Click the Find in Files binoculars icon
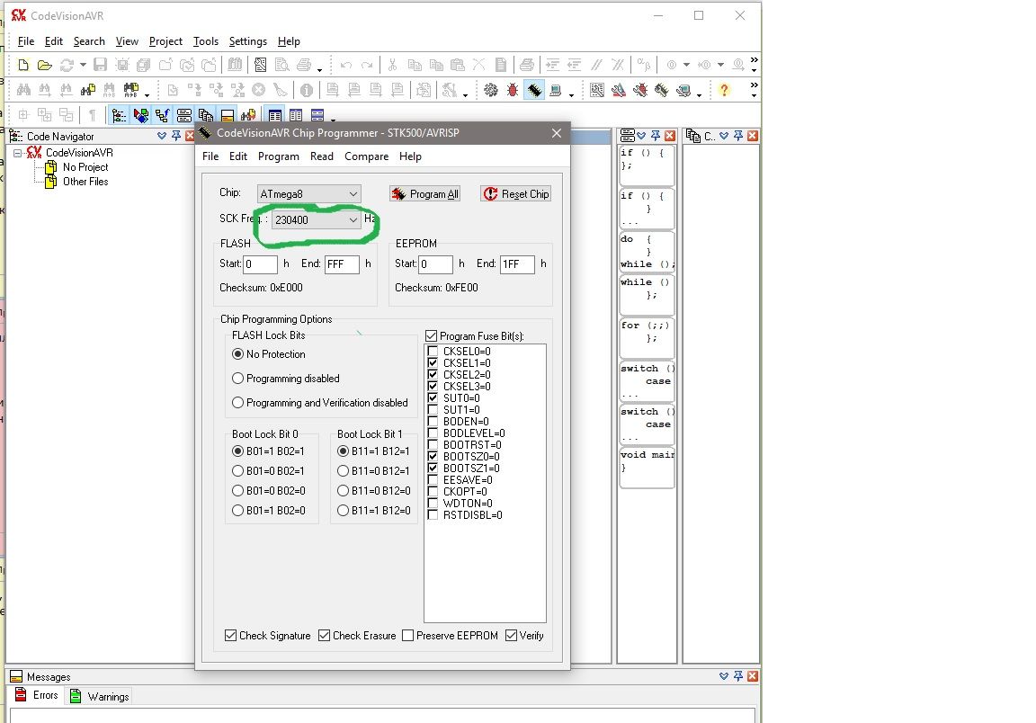 pos(87,90)
